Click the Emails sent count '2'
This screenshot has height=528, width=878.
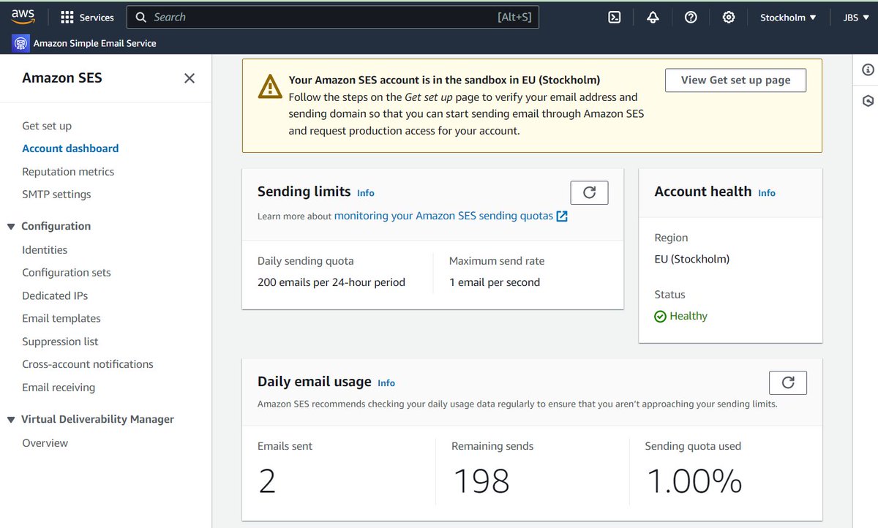pos(268,481)
